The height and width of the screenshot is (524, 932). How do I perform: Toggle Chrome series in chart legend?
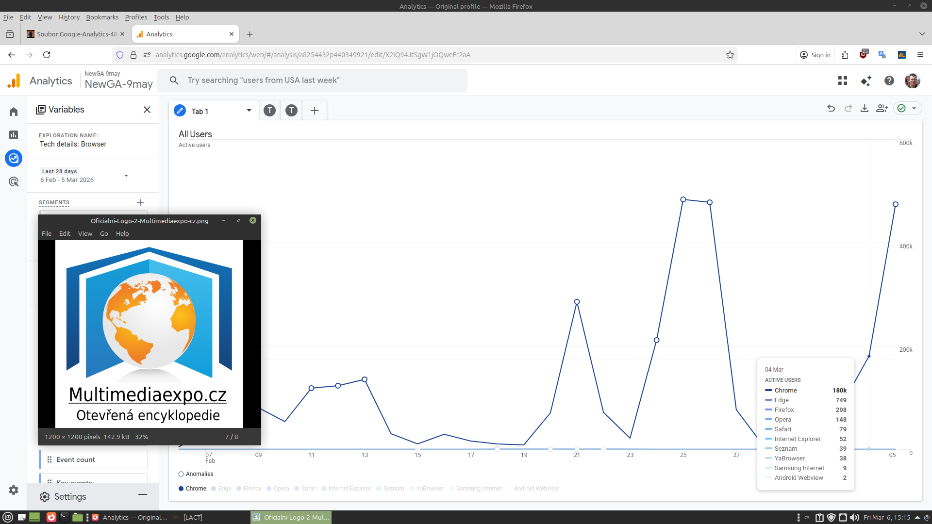192,489
